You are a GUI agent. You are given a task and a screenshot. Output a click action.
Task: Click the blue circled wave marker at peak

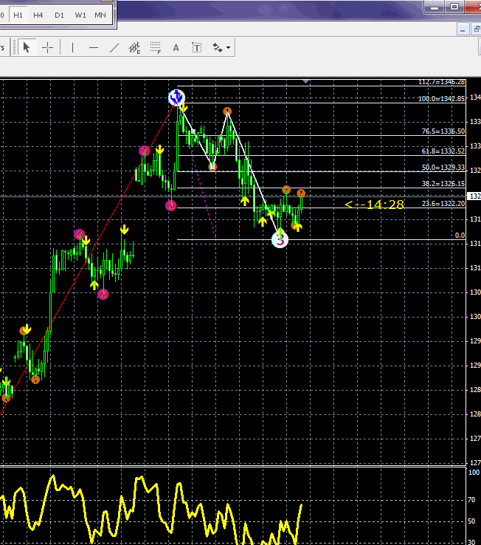177,97
